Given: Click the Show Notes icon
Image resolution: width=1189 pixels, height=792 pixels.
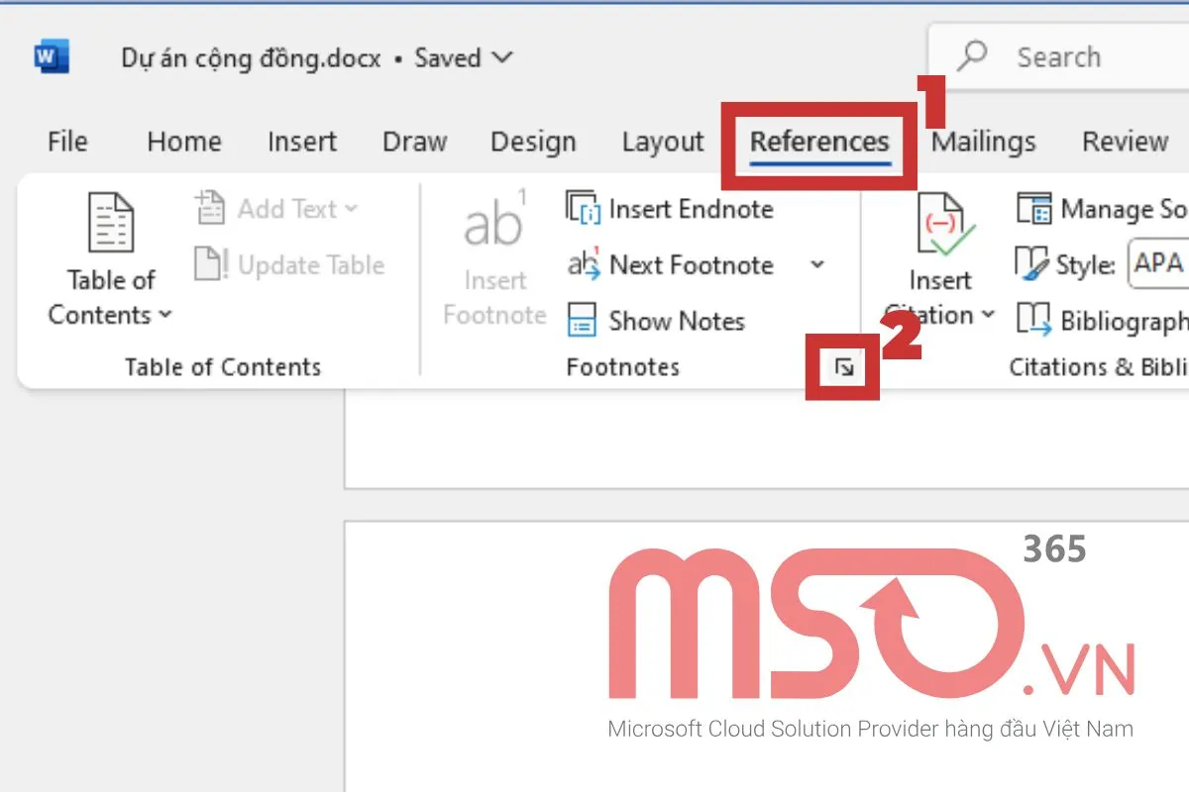Looking at the screenshot, I should click(582, 321).
